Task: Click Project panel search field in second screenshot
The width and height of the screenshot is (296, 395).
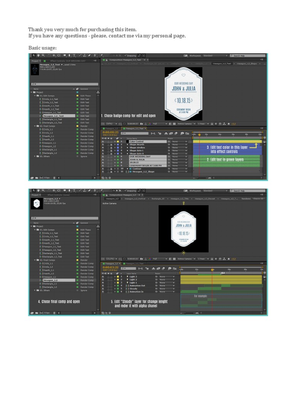Action: pyautogui.click(x=65, y=218)
